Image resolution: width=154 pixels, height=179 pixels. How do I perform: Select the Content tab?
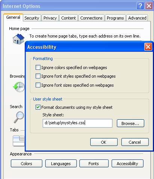click(69, 18)
